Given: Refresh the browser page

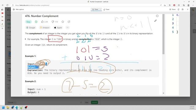Looking at the screenshot, I should click(x=7, y=5).
